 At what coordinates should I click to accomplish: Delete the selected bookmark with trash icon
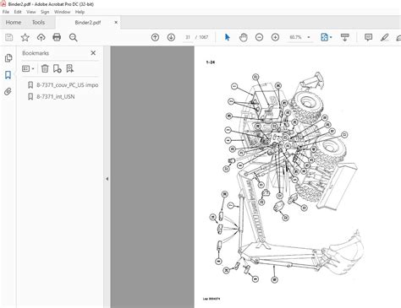pos(45,68)
